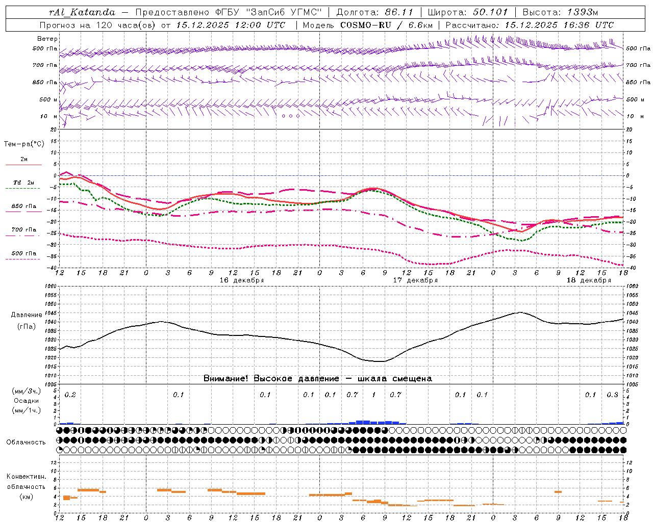The width and height of the screenshot is (653, 522).
Task: Click the Облачность cloudiness row label
Action: [x=26, y=442]
